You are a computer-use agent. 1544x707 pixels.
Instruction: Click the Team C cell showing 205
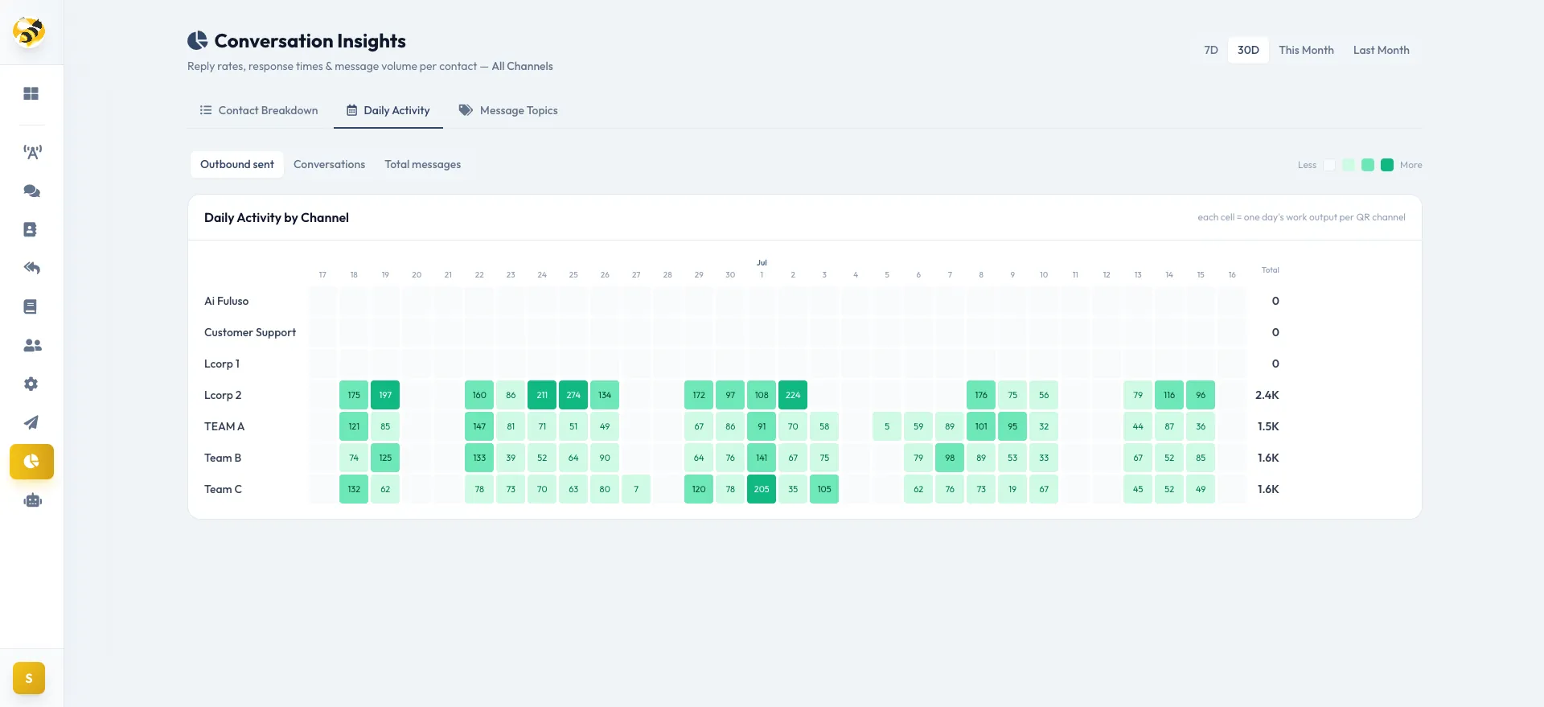click(762, 489)
